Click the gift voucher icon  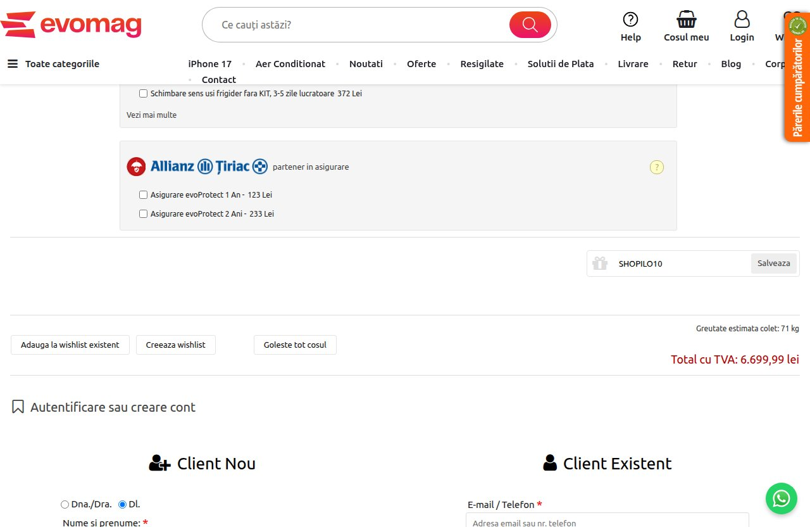coord(600,263)
